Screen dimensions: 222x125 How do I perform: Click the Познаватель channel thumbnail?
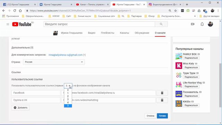coord(179,94)
